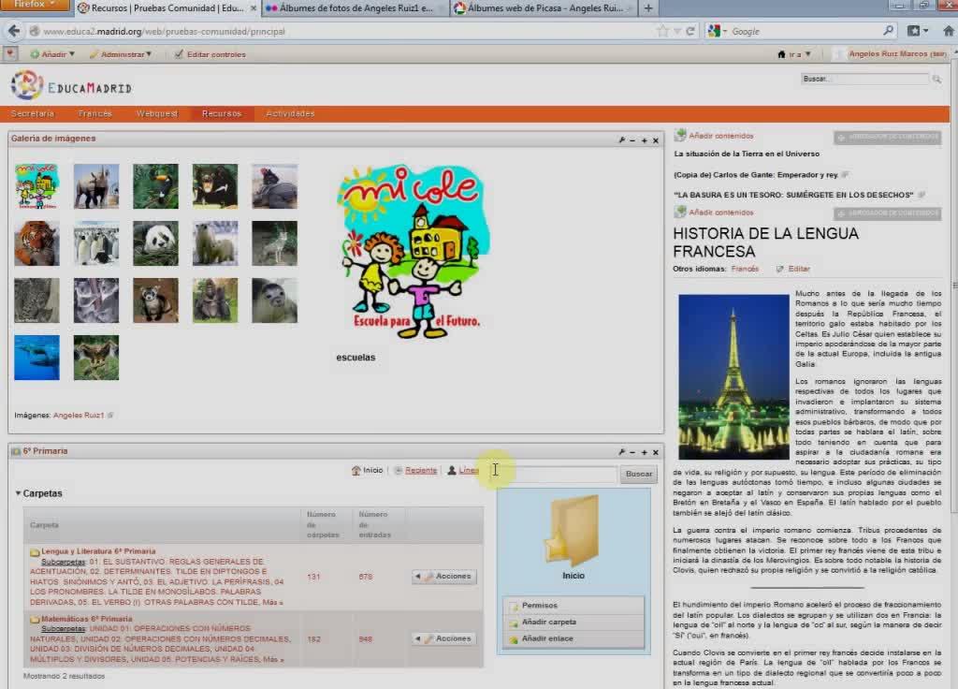
Task: Click the browser back arrow
Action: 13,31
